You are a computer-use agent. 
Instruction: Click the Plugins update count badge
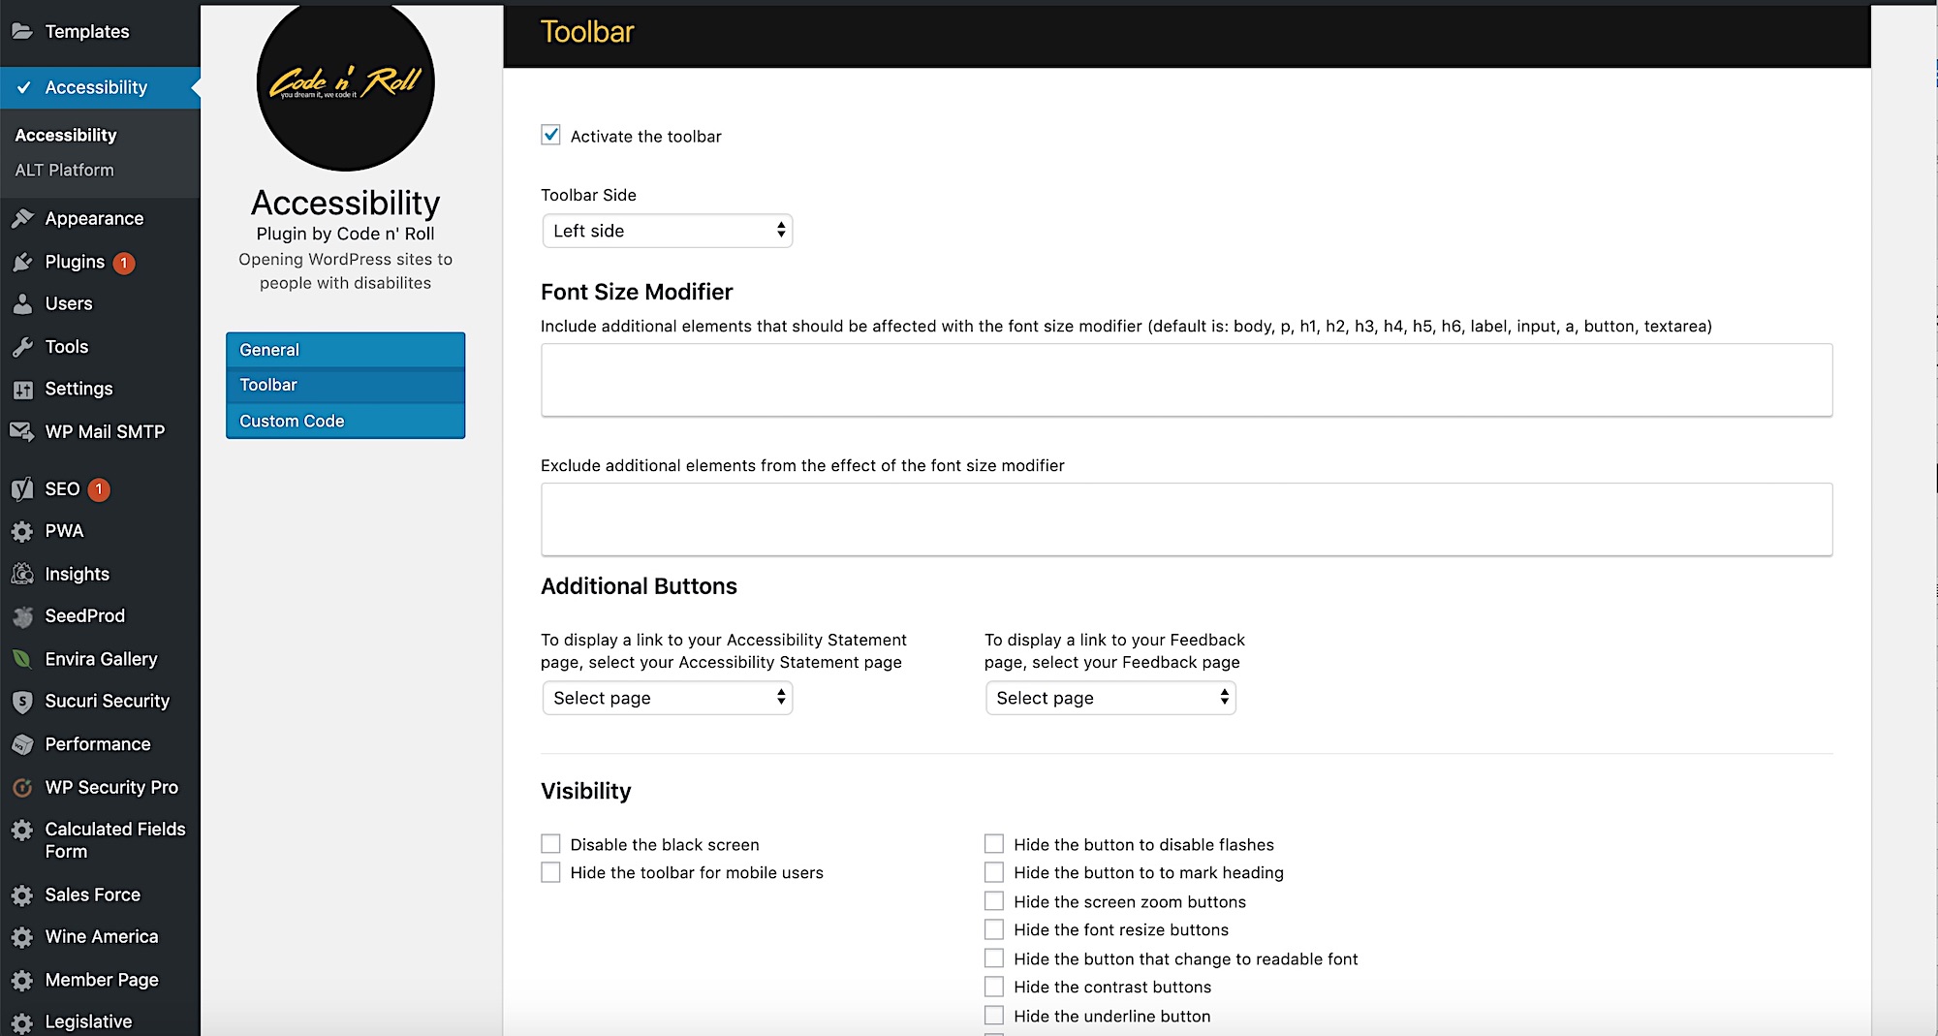pyautogui.click(x=124, y=263)
